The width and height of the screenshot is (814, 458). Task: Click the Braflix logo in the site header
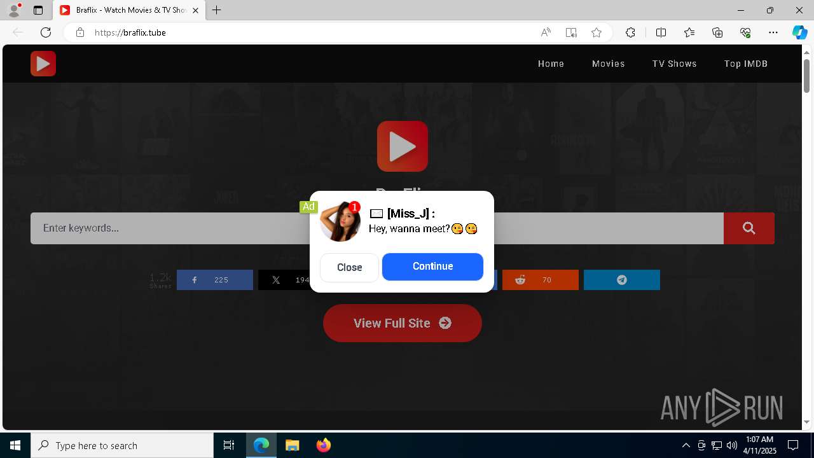pos(43,64)
